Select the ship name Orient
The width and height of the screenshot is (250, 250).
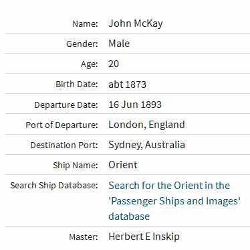(123, 165)
